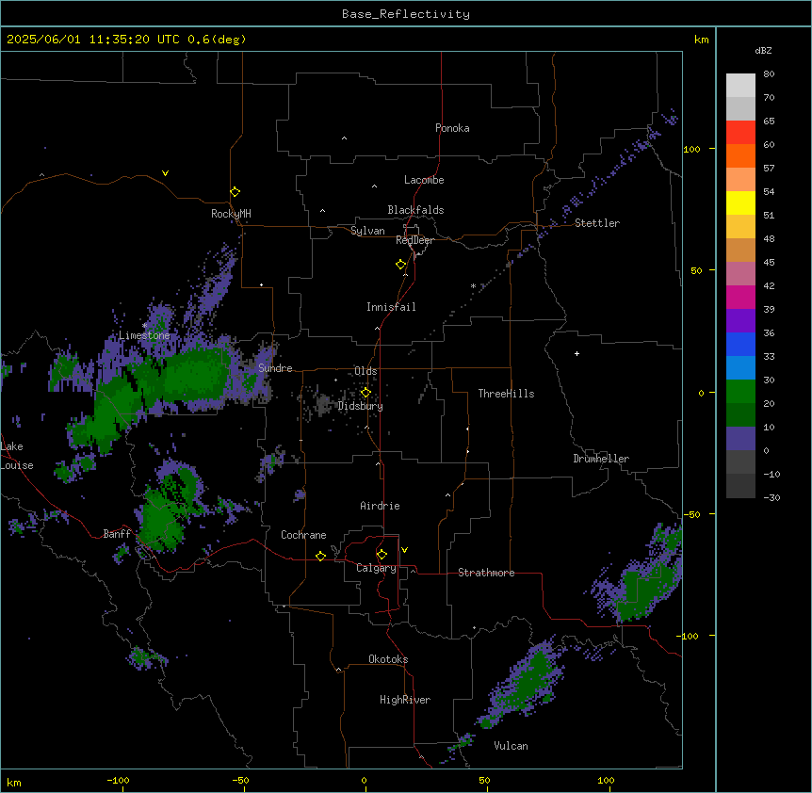This screenshot has width=812, height=793.
Task: Click the Blackfalds city label
Action: (x=415, y=210)
